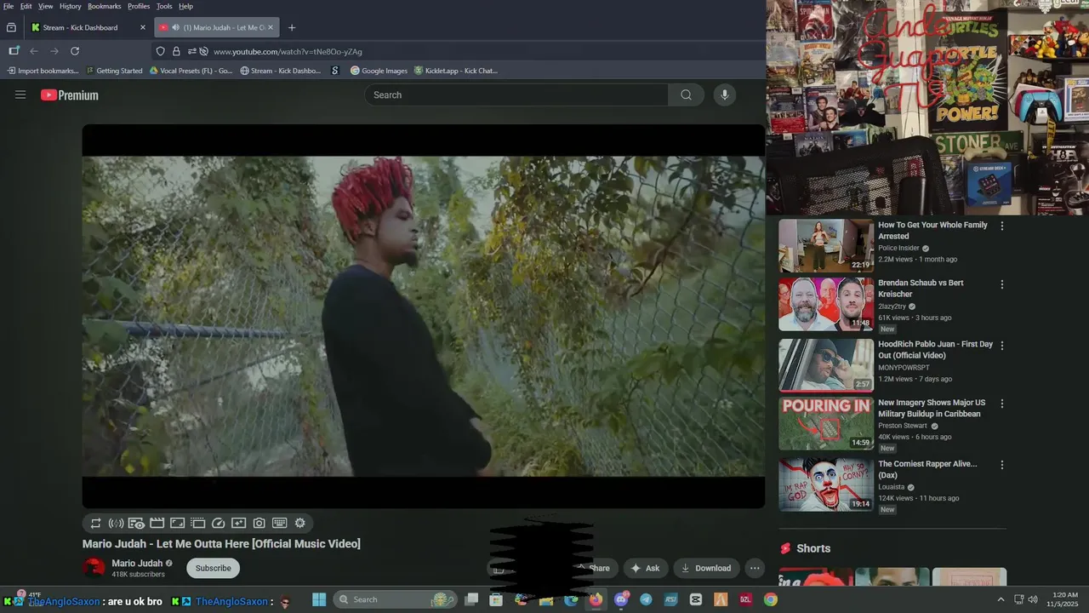
Task: Click the resize player icon in enhancer toolbar
Action: [x=178, y=523]
